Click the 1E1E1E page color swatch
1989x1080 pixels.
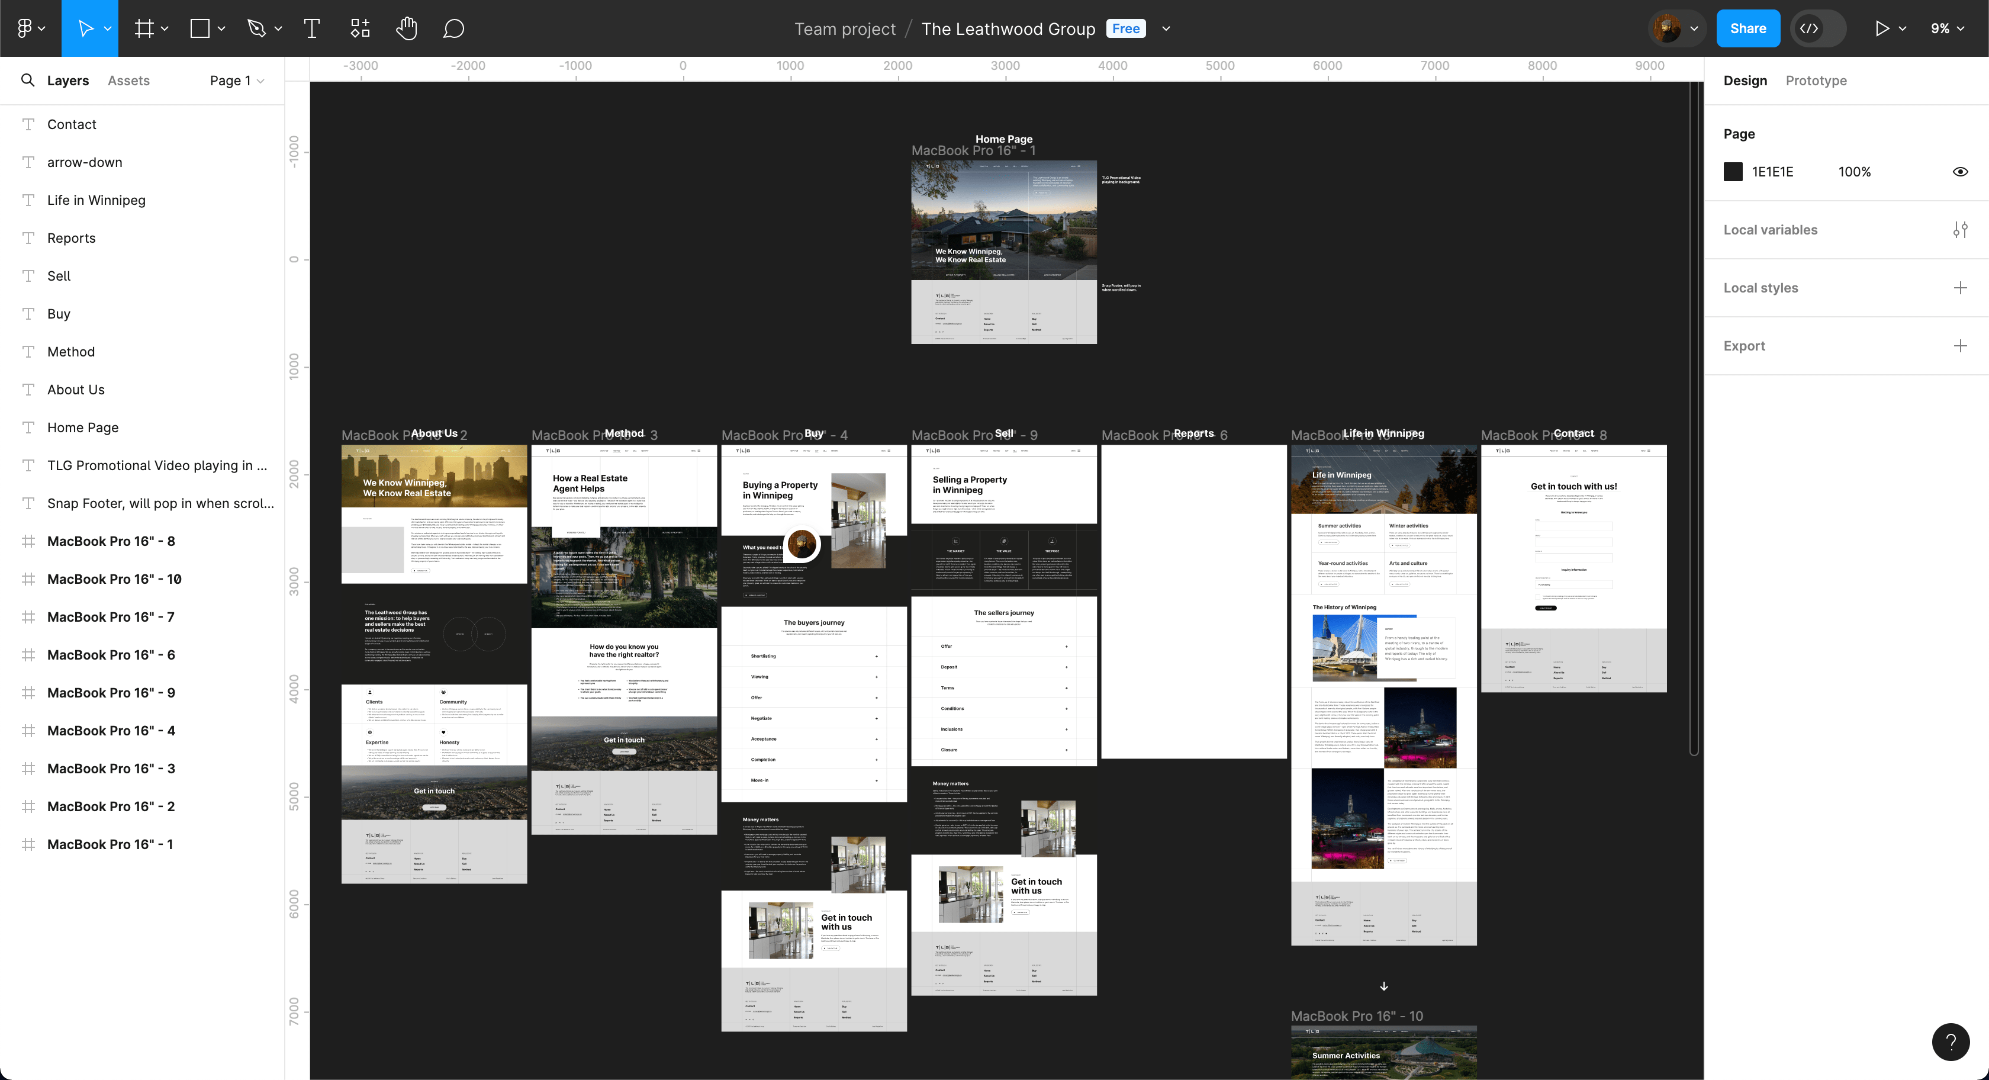coord(1733,172)
